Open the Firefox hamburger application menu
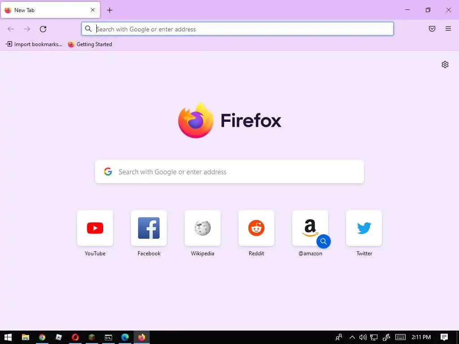The height and width of the screenshot is (344, 459). point(448,29)
